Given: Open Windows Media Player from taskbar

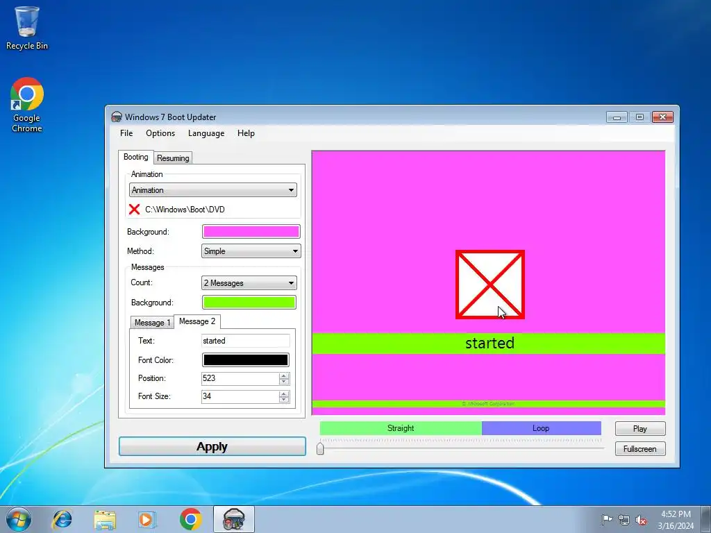Looking at the screenshot, I should pyautogui.click(x=147, y=519).
